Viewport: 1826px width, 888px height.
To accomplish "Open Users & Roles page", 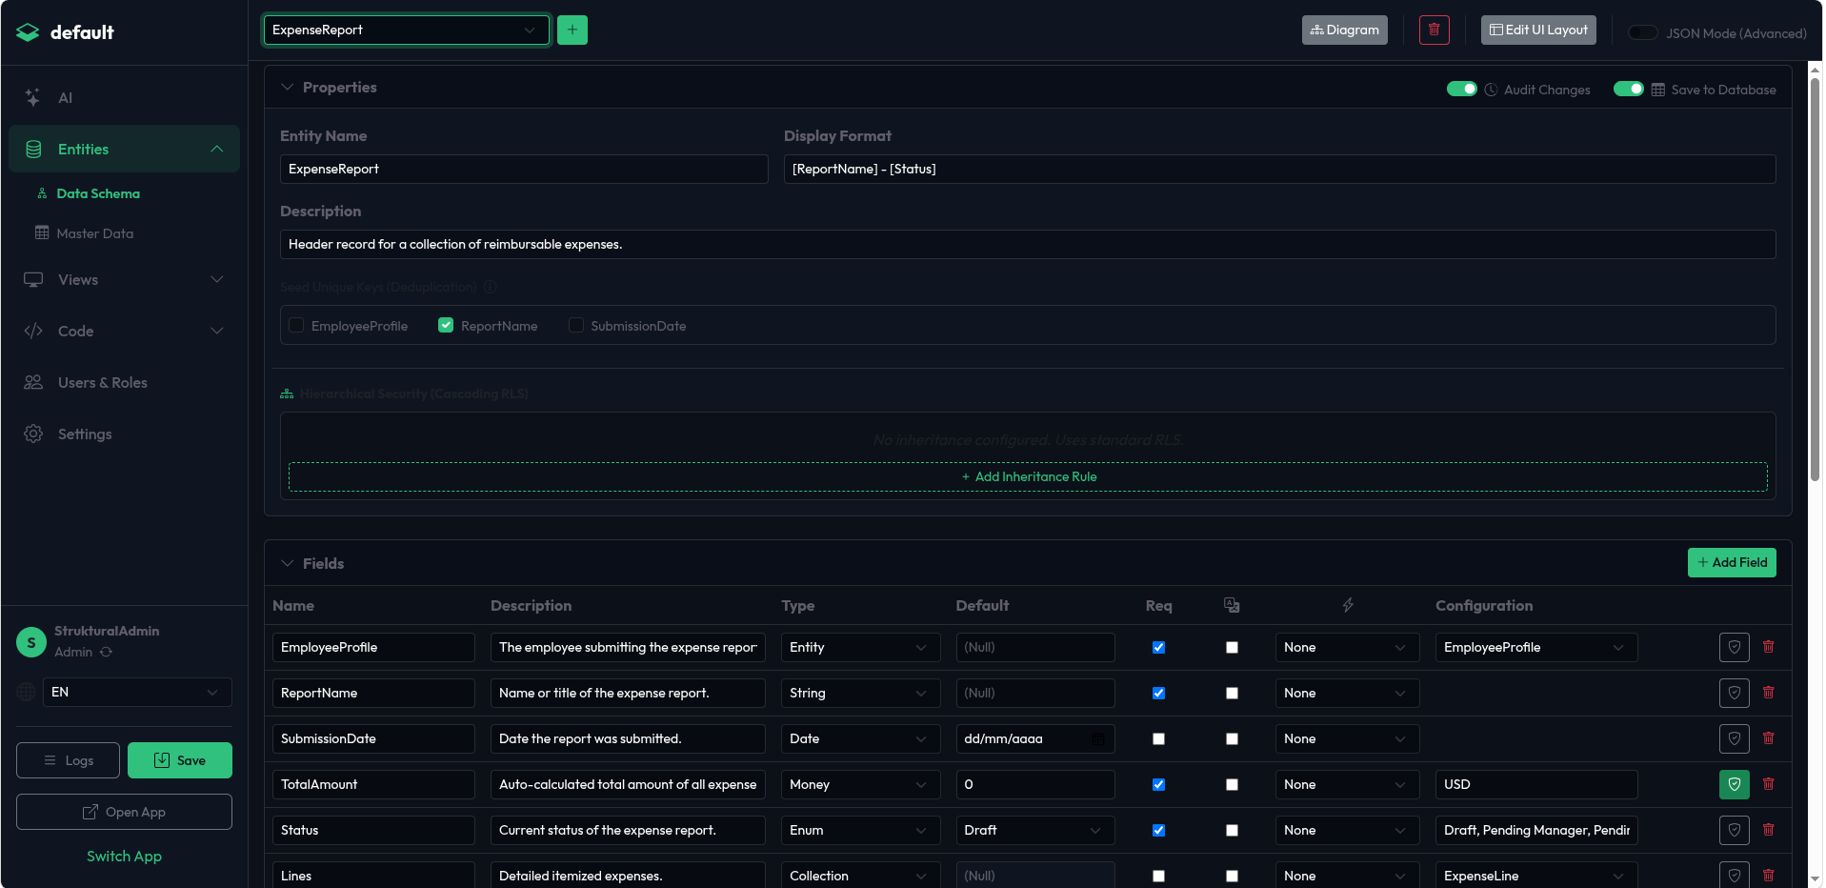I will pos(124,382).
